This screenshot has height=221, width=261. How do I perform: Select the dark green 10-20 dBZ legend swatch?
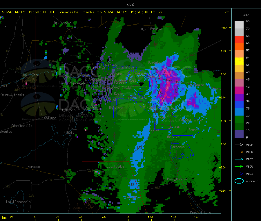click(239, 127)
